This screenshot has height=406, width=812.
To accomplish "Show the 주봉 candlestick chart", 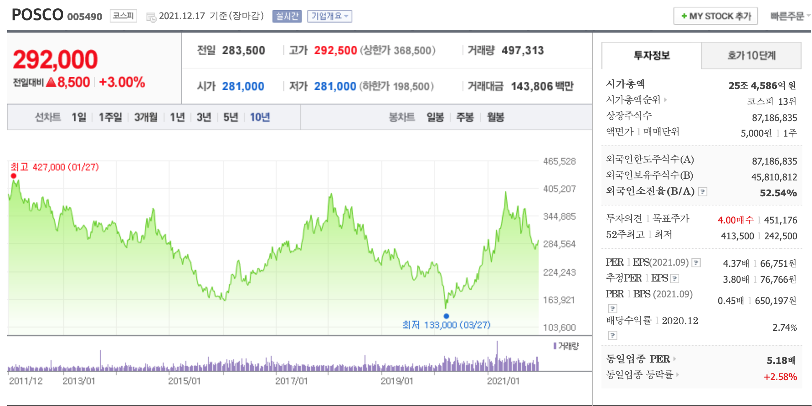I will [x=465, y=117].
